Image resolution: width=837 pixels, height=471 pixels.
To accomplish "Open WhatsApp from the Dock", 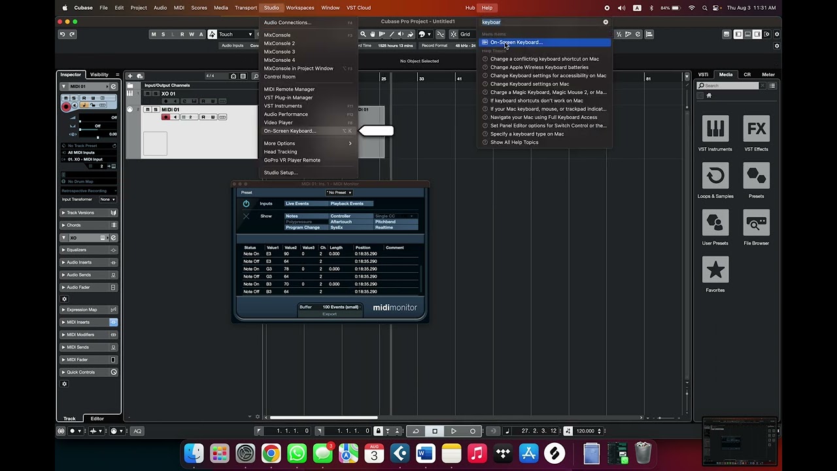I will (x=296, y=453).
